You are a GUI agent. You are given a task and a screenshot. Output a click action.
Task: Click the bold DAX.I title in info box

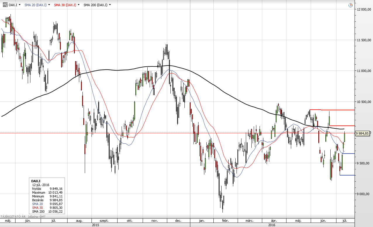point(36,181)
